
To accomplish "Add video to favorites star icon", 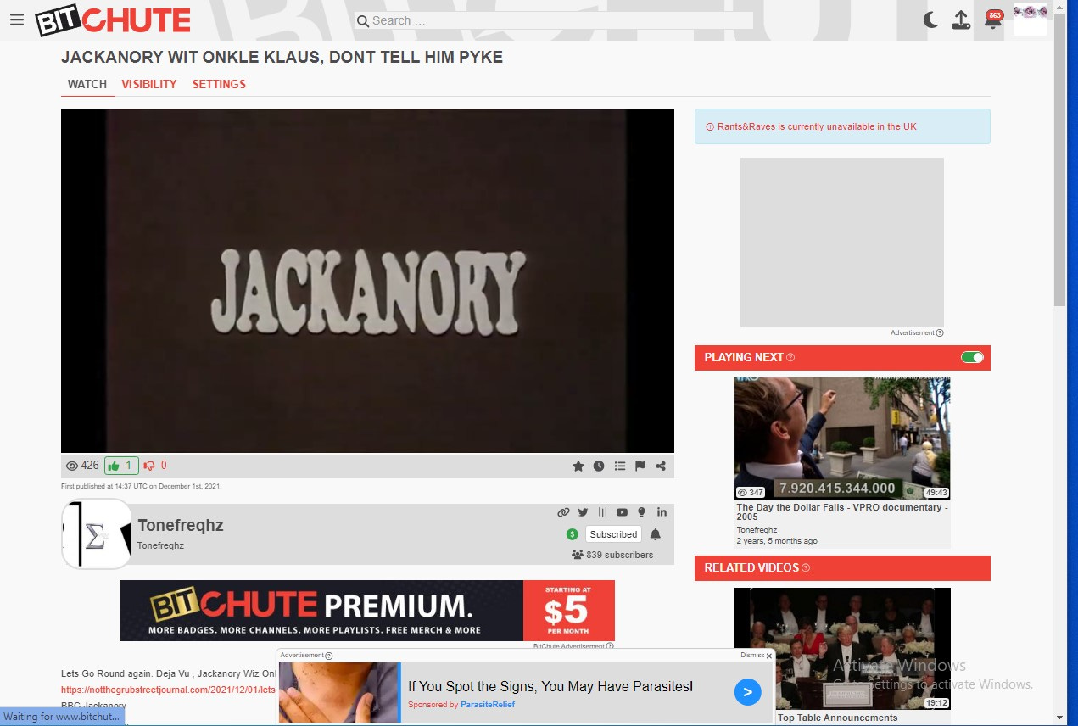I will [578, 466].
